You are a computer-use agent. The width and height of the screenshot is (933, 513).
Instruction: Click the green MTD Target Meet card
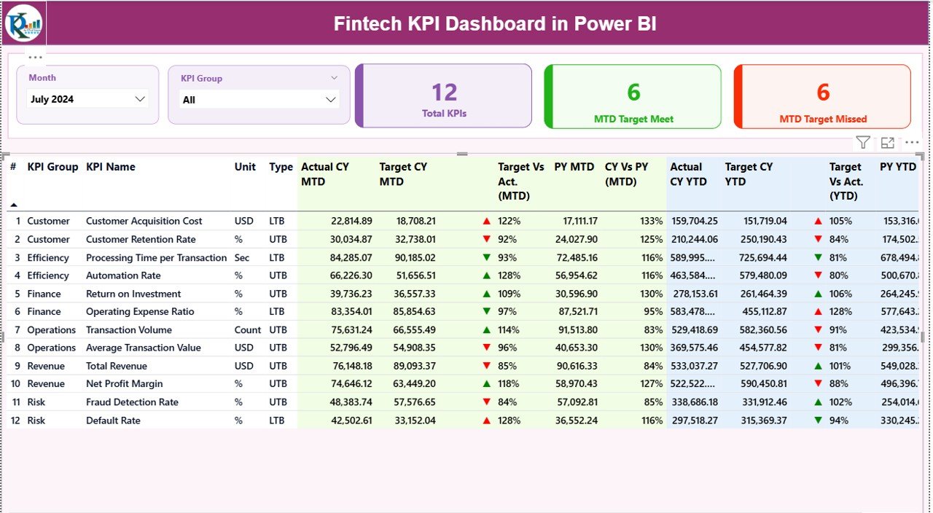[x=632, y=95]
